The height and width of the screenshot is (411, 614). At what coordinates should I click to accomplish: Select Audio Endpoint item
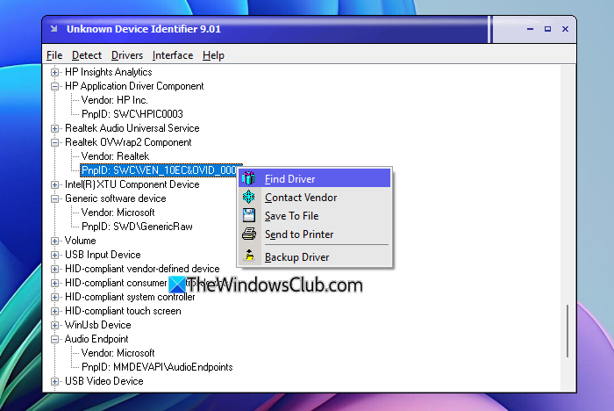tap(96, 339)
